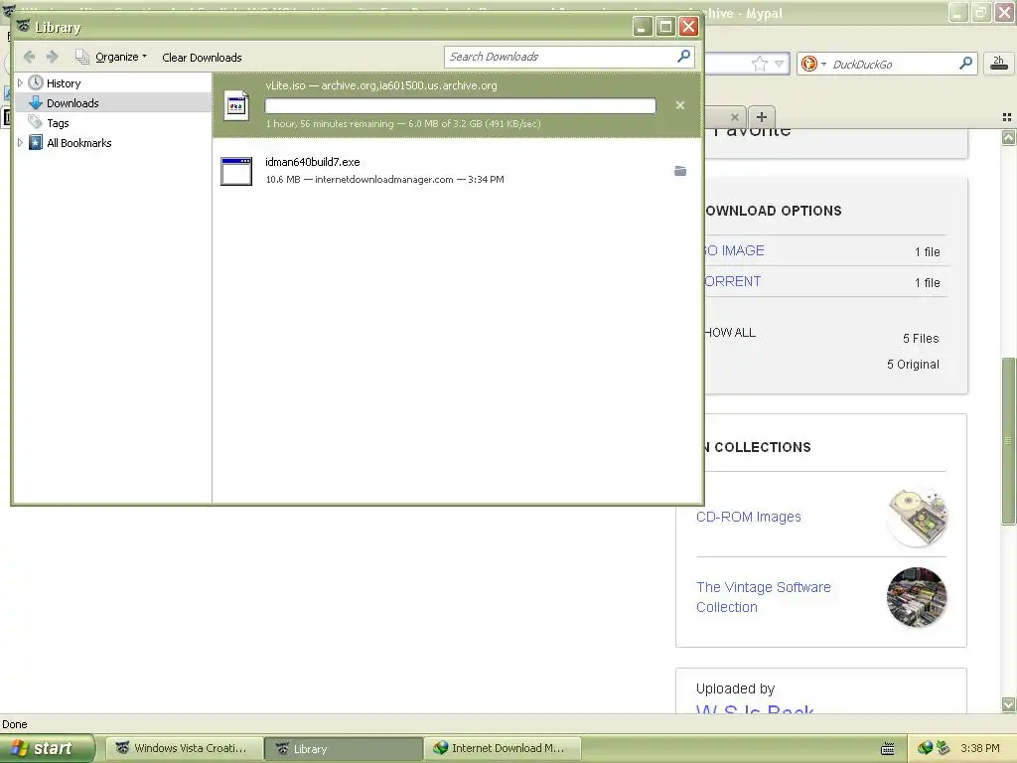The image size is (1017, 763).
Task: Expand the History tree node
Action: tap(20, 83)
